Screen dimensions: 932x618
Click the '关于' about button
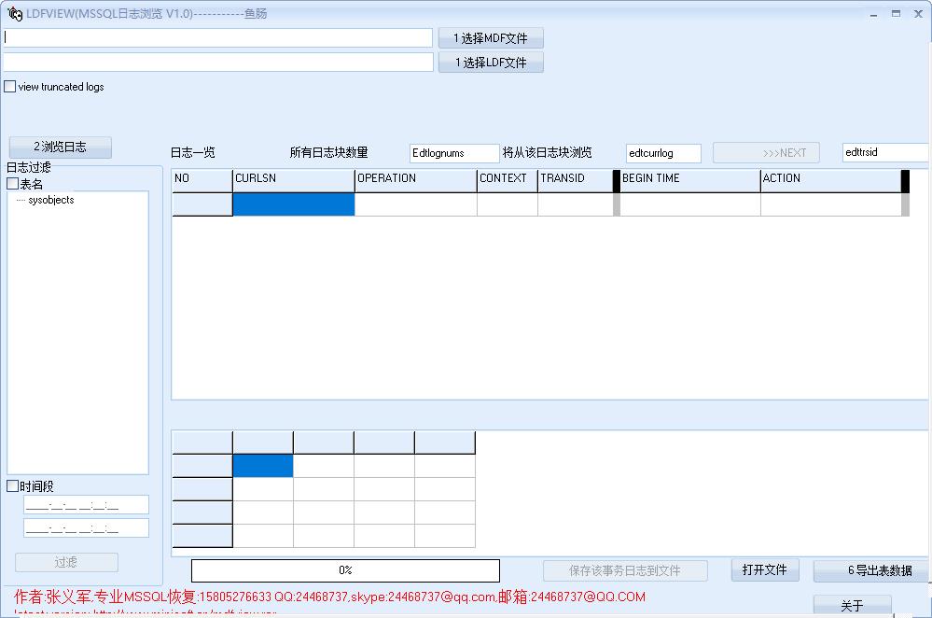pos(853,606)
